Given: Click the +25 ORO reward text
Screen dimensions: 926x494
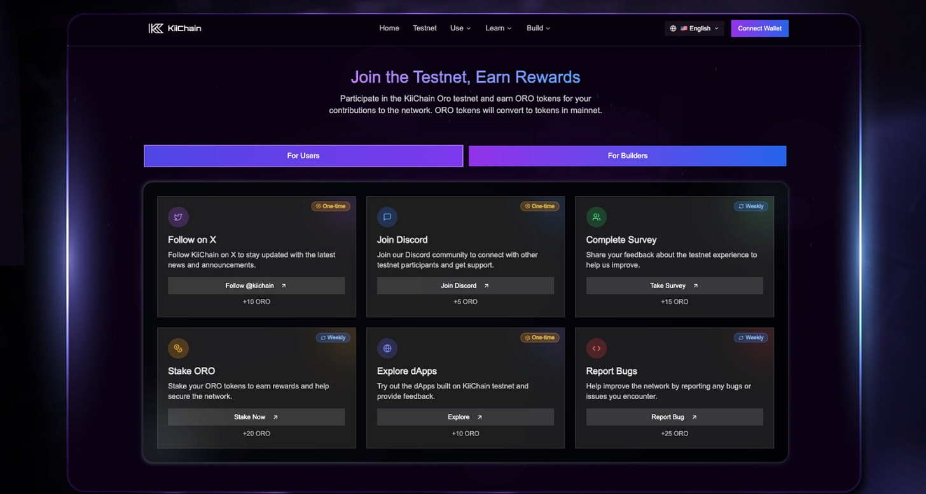Looking at the screenshot, I should tap(675, 434).
